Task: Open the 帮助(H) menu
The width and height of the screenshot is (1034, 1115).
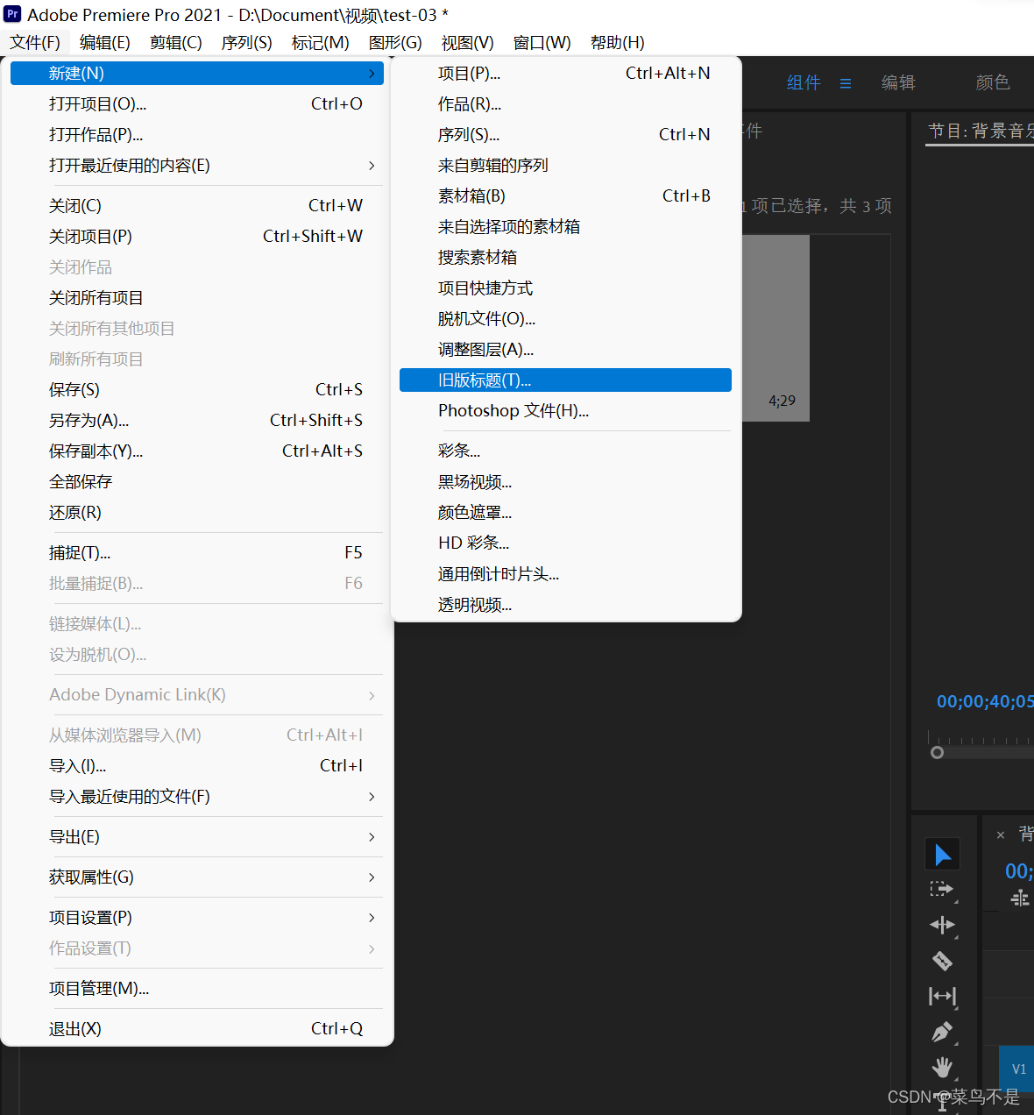Action: coord(618,43)
